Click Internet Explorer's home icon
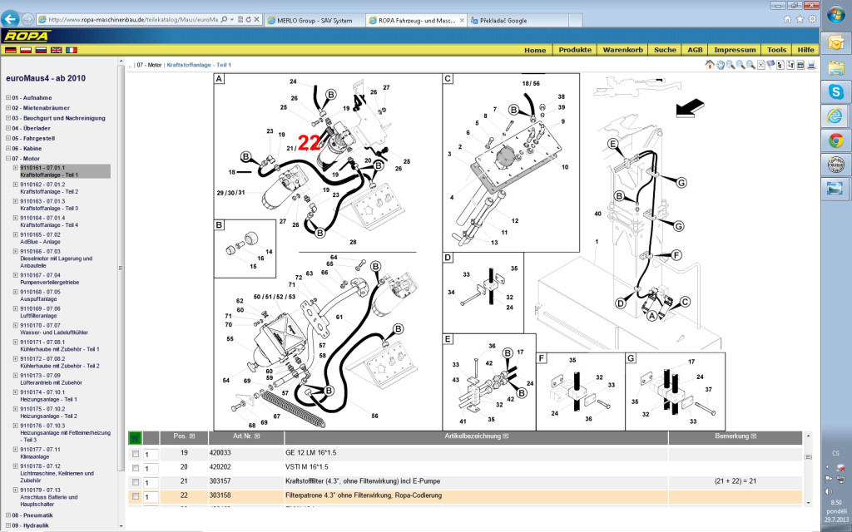Image resolution: width=852 pixels, height=532 pixels. [787, 19]
